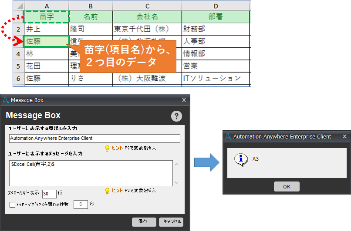Click the info icon in the popup

pyautogui.click(x=241, y=160)
